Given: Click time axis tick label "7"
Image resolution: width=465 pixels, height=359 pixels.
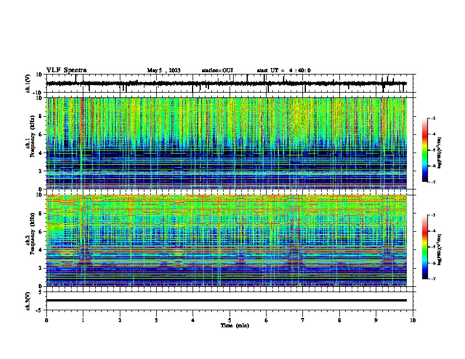Looking at the screenshot, I should coord(303,320).
